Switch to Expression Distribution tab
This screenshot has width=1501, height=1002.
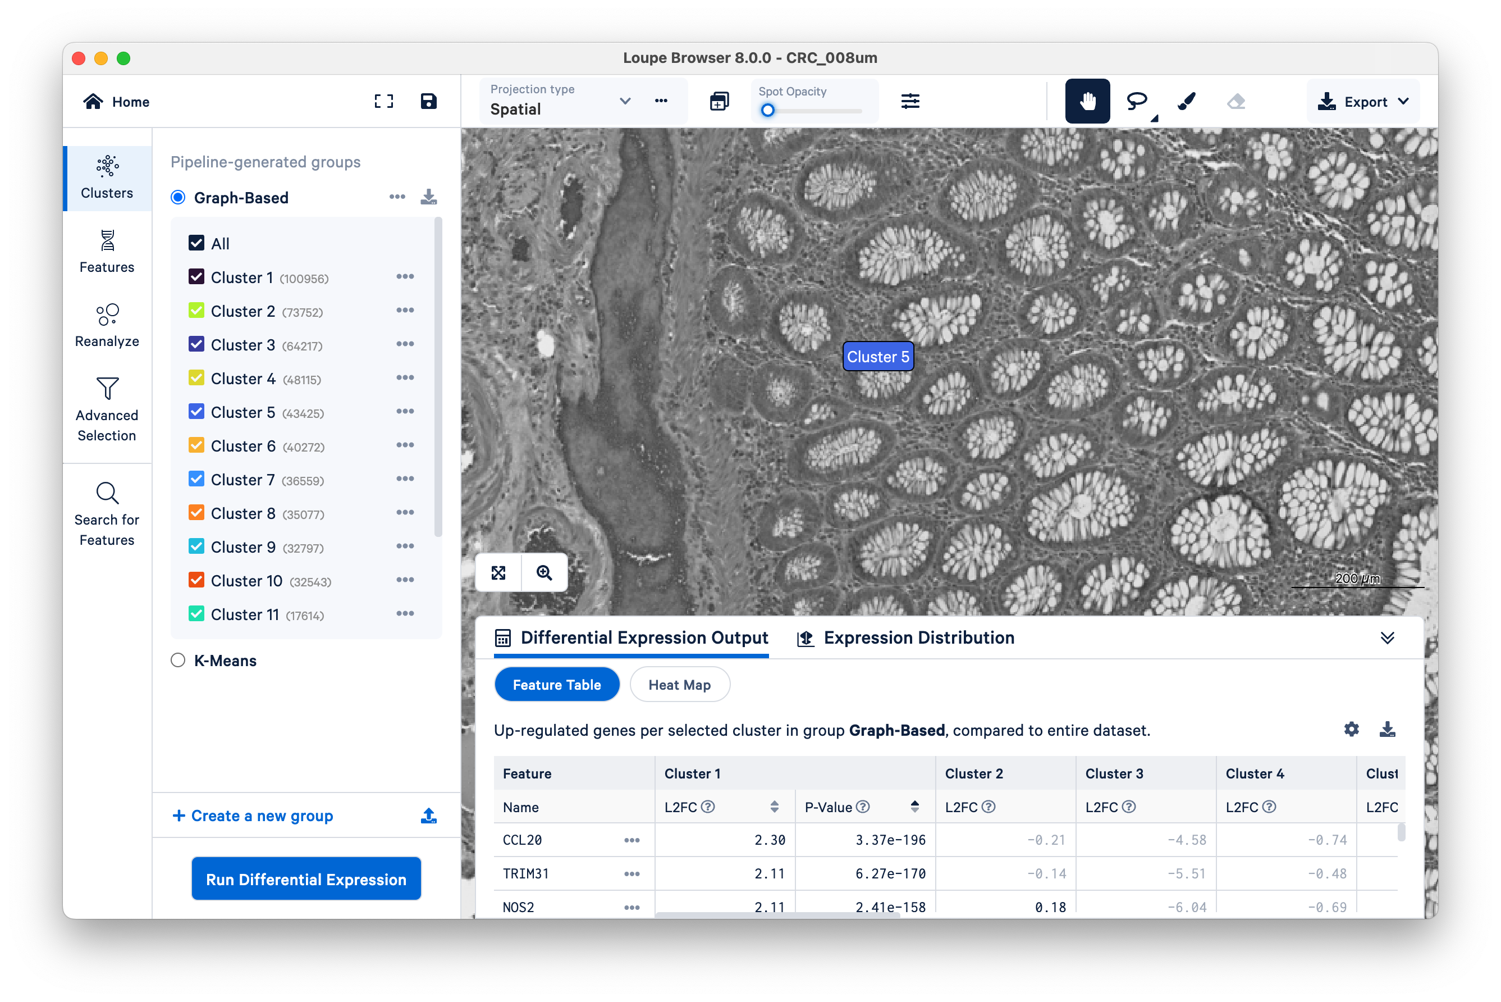point(906,637)
